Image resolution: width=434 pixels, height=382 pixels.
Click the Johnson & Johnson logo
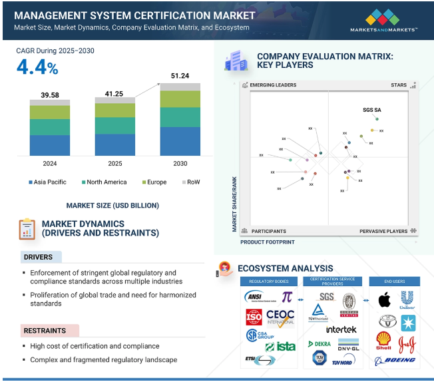[x=407, y=345]
